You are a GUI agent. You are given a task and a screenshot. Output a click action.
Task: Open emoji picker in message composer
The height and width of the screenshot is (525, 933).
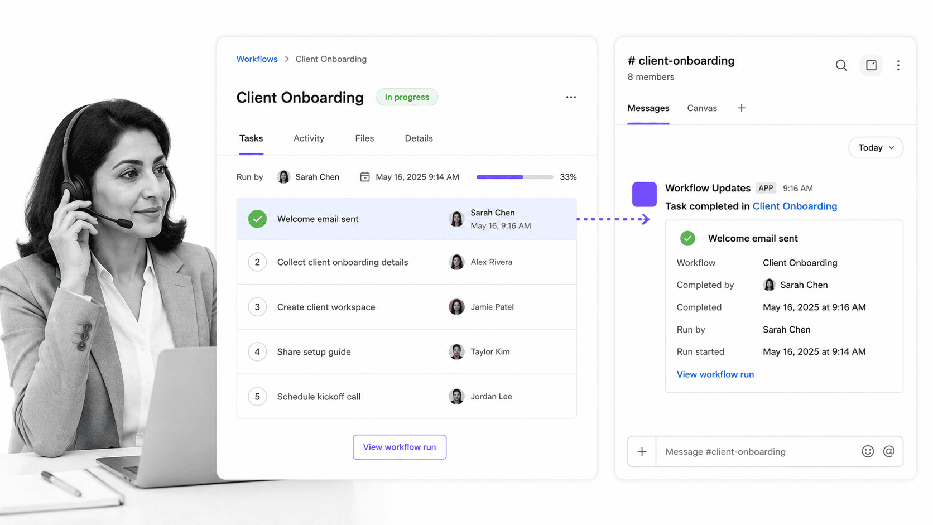[x=867, y=451]
